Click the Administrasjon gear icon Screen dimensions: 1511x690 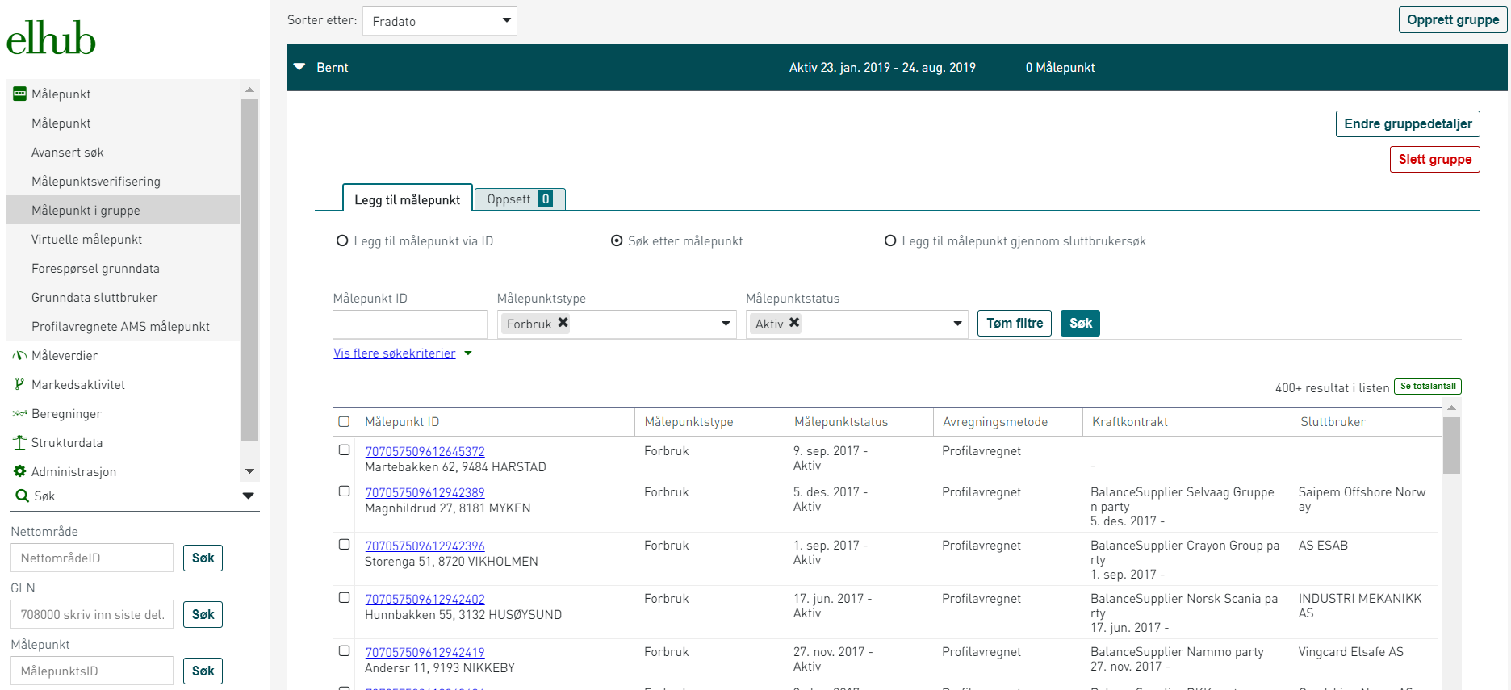point(19,471)
